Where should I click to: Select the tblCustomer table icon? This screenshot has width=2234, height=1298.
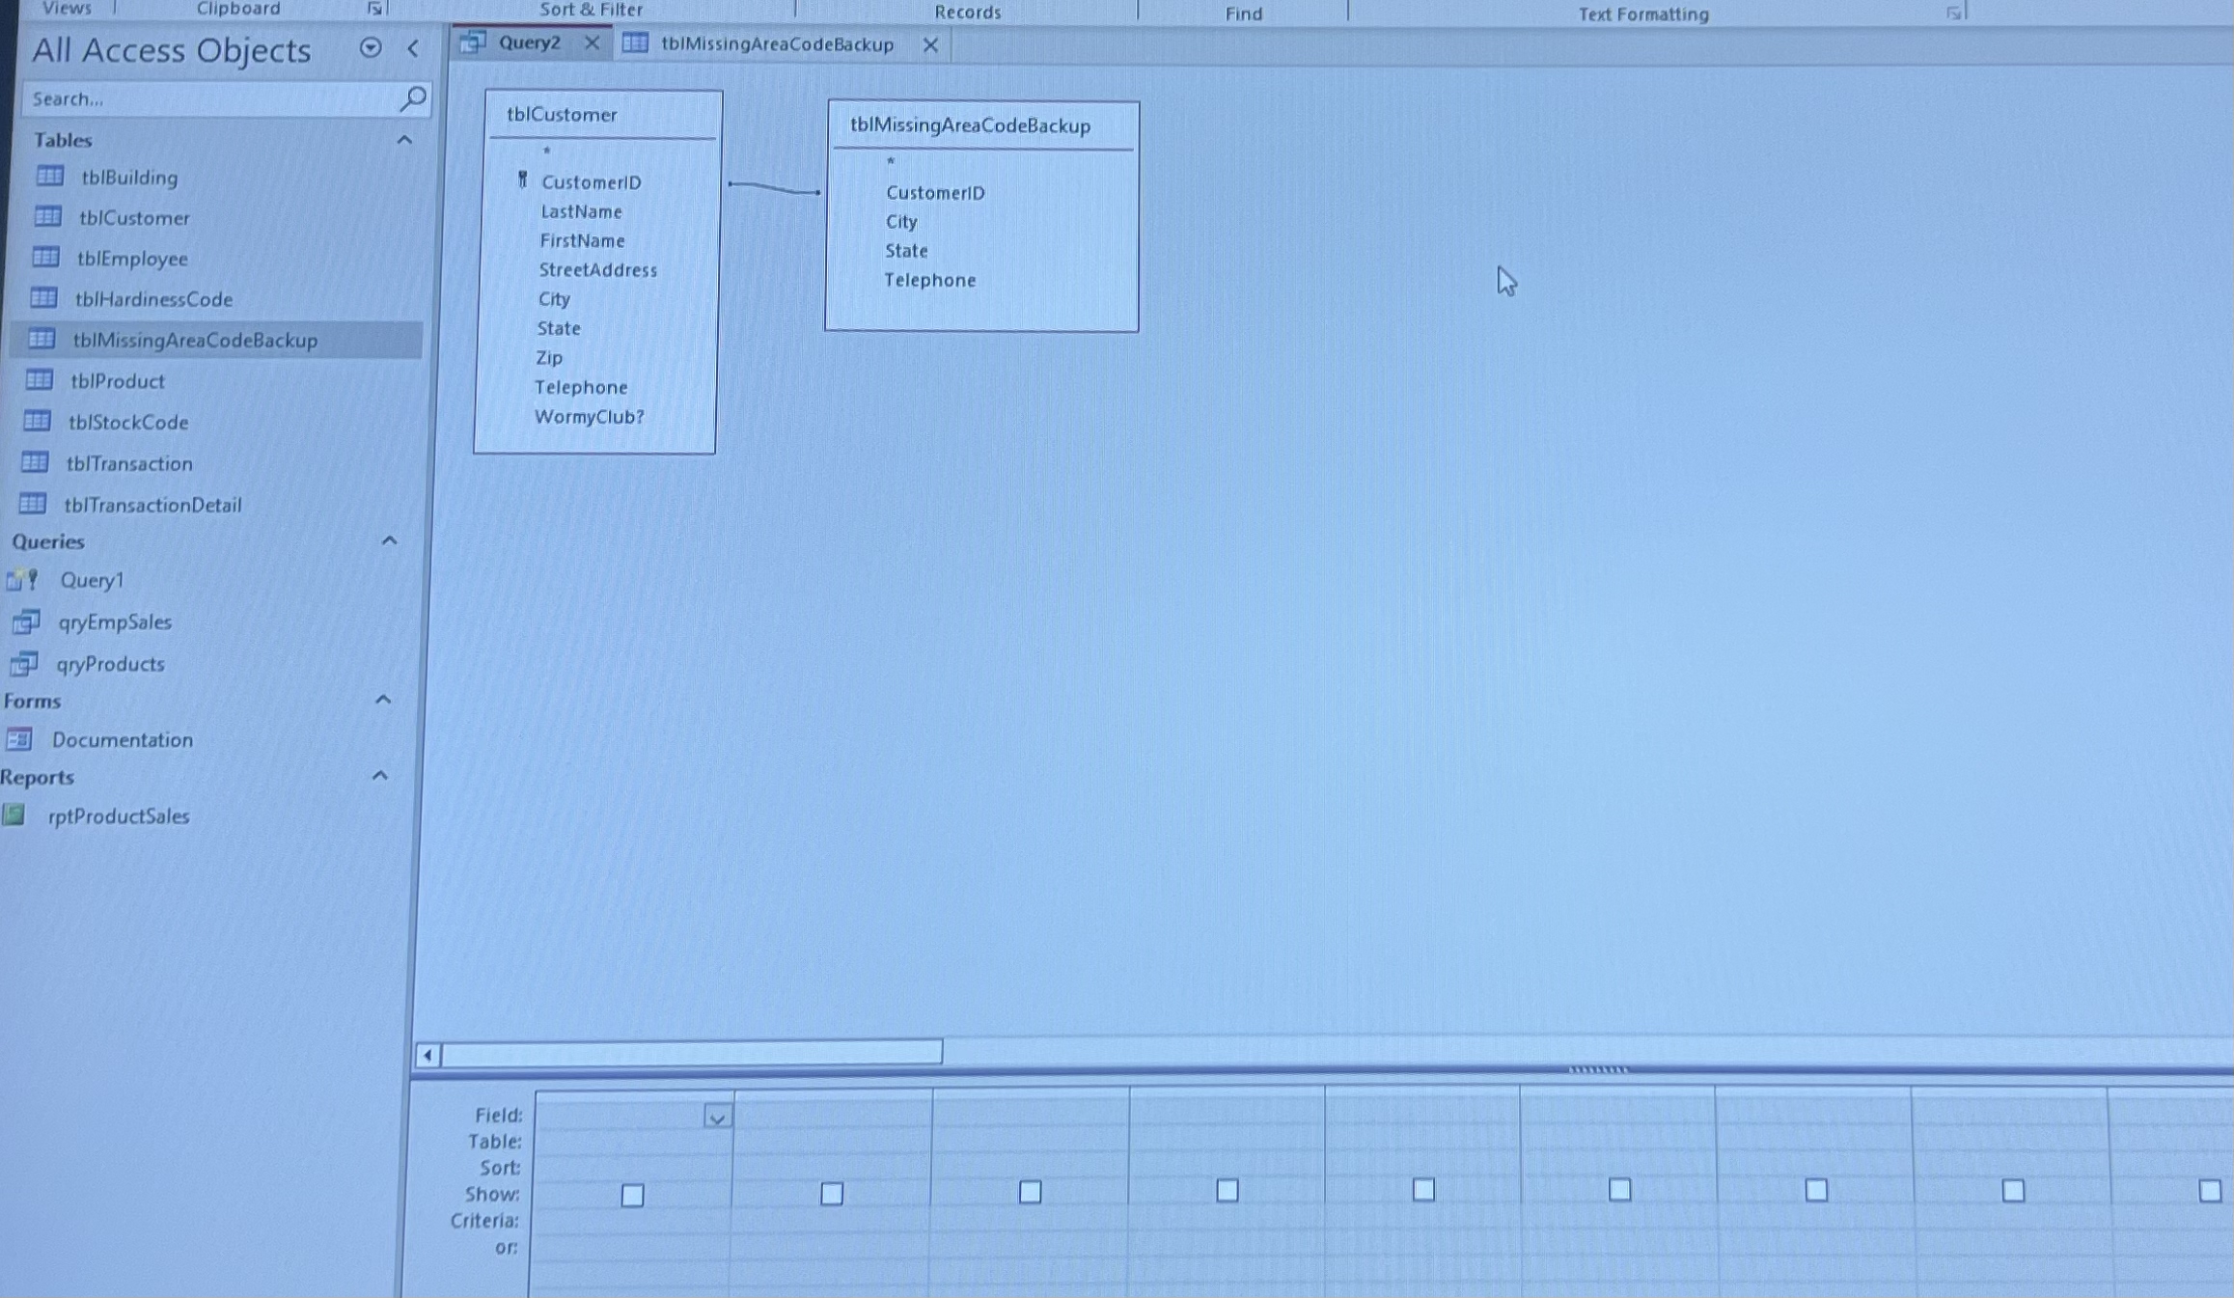[x=42, y=218]
